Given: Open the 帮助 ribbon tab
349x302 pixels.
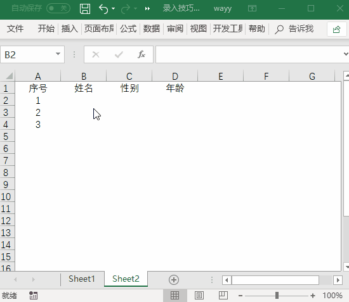Looking at the screenshot, I should 257,28.
